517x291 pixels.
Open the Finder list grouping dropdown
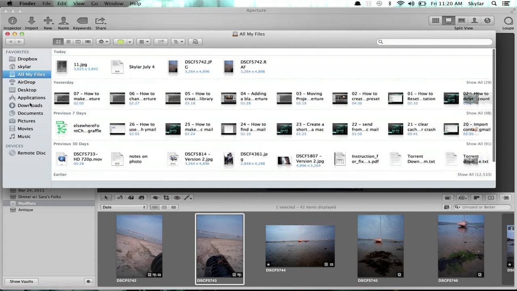coord(178,42)
